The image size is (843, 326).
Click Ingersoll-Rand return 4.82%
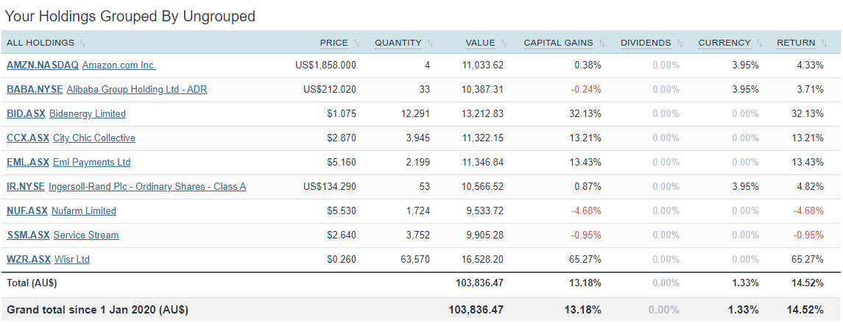click(x=810, y=187)
